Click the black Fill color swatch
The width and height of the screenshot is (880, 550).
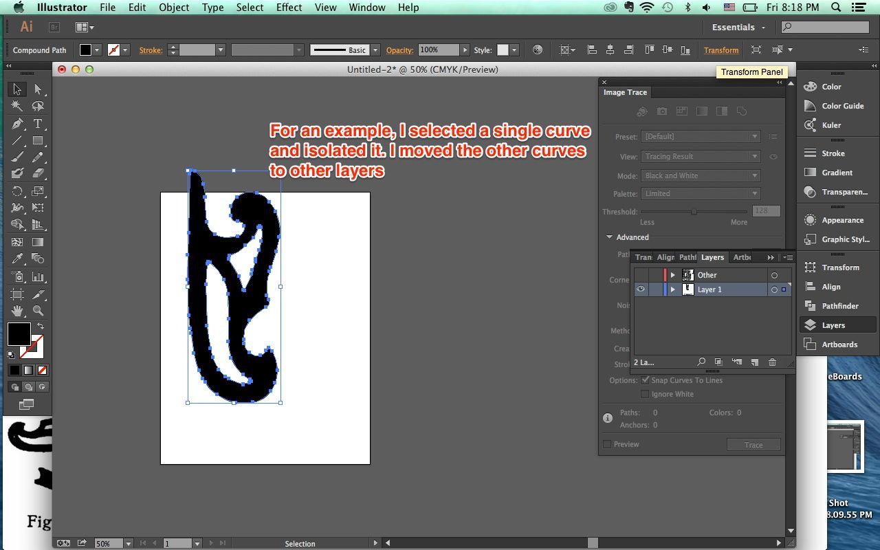(x=19, y=334)
